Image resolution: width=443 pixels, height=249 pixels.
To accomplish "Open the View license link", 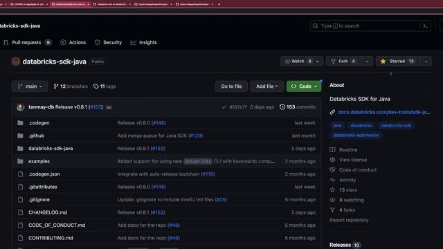I will [x=353, y=160].
